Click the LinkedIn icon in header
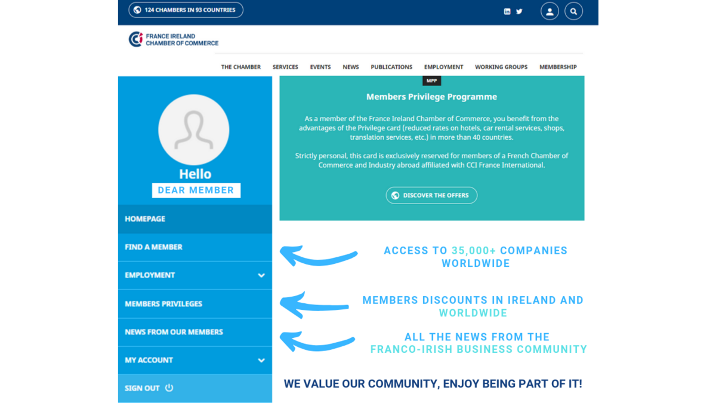 (x=507, y=11)
